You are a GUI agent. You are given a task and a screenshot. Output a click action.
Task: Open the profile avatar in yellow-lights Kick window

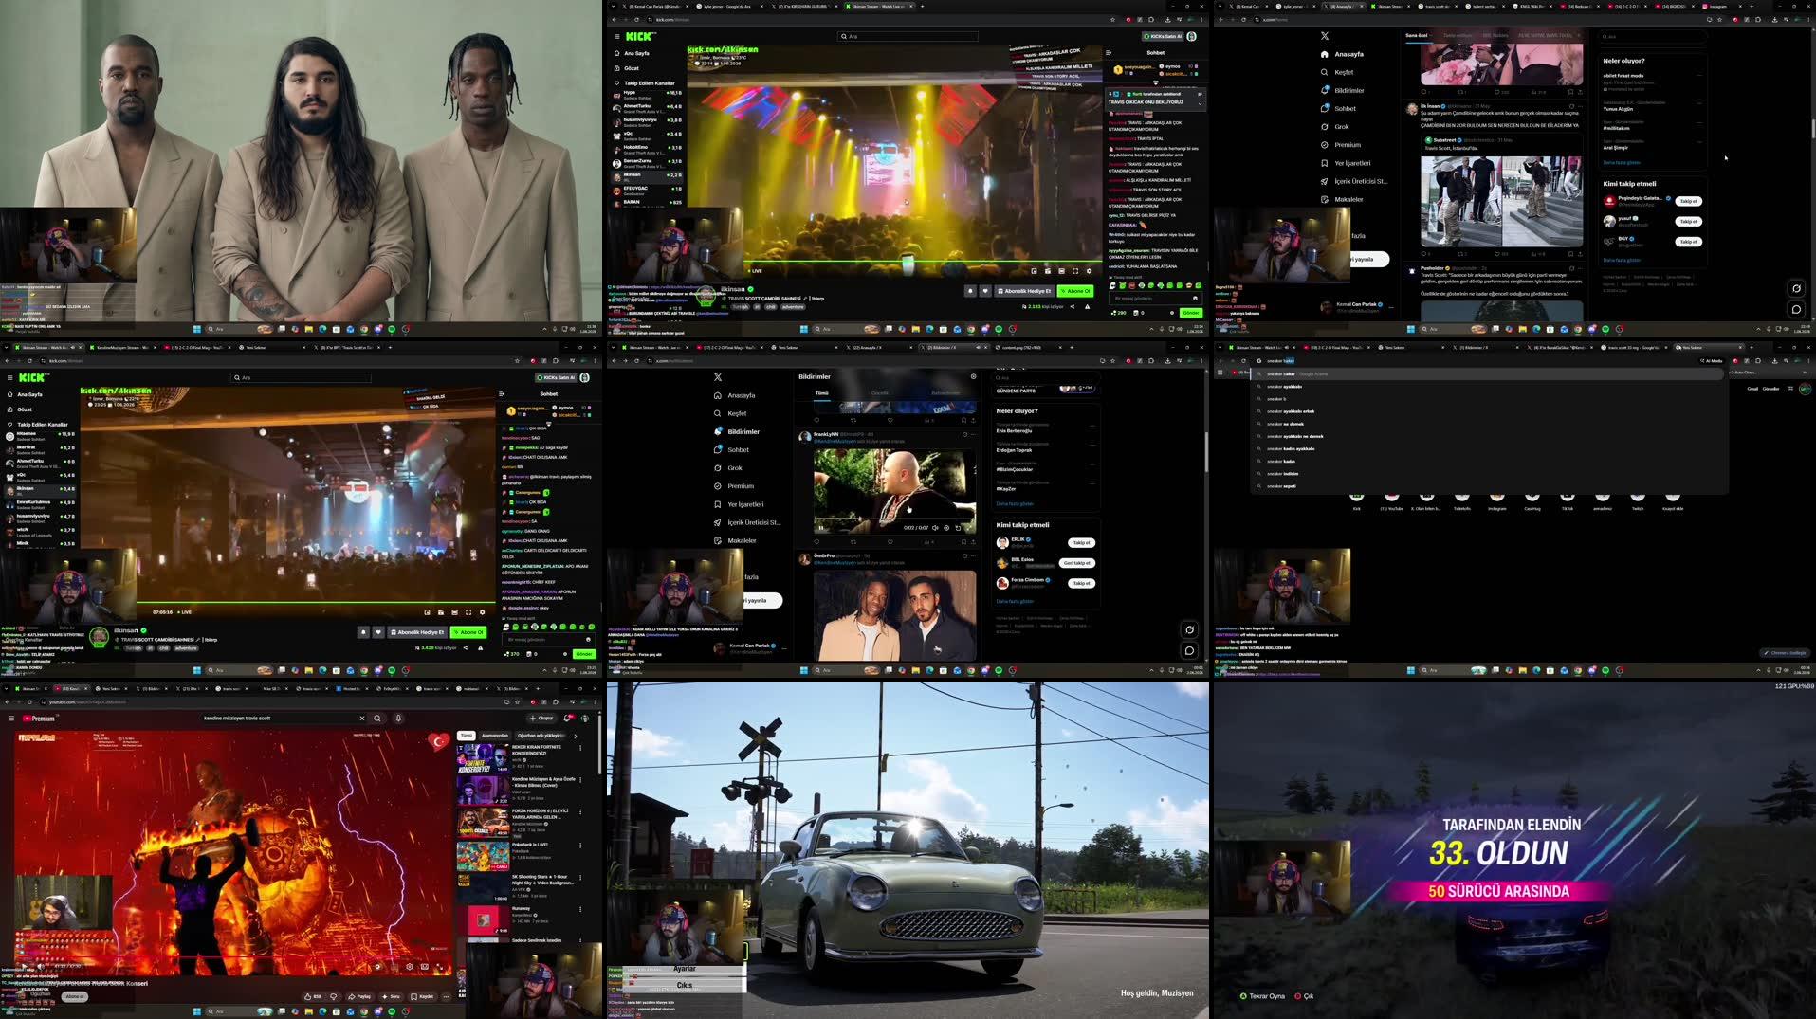(x=1192, y=36)
